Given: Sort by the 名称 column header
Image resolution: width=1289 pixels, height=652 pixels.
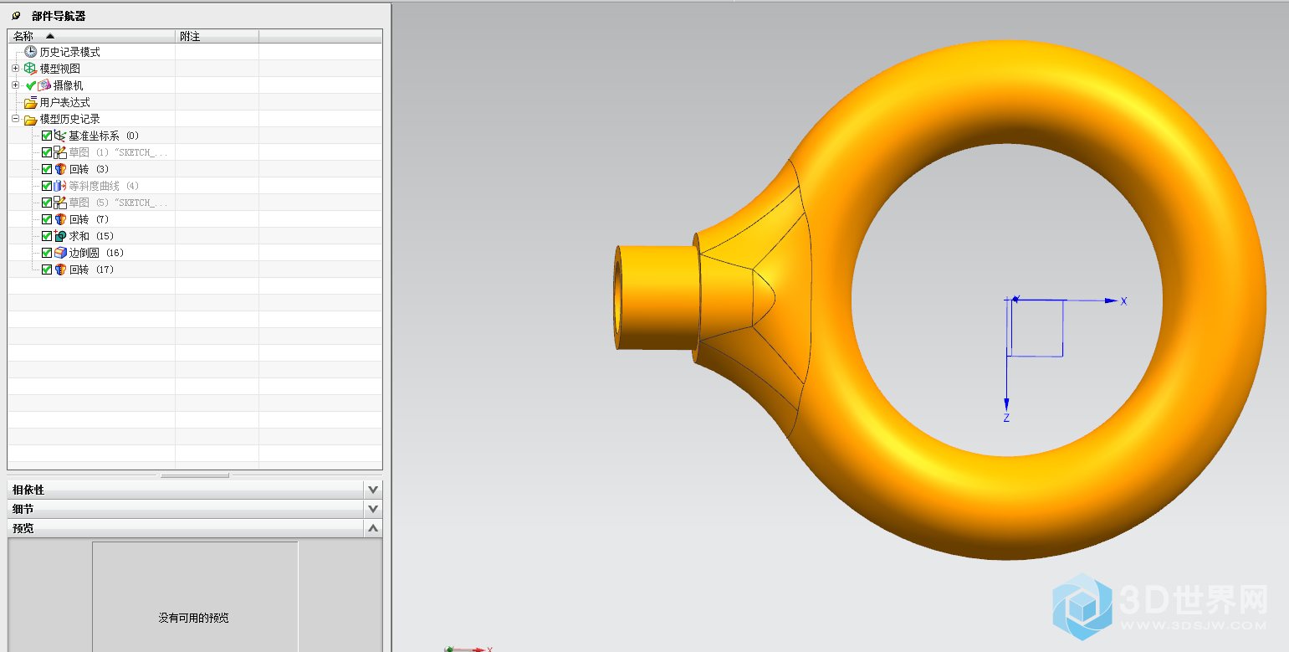Looking at the screenshot, I should pos(91,36).
